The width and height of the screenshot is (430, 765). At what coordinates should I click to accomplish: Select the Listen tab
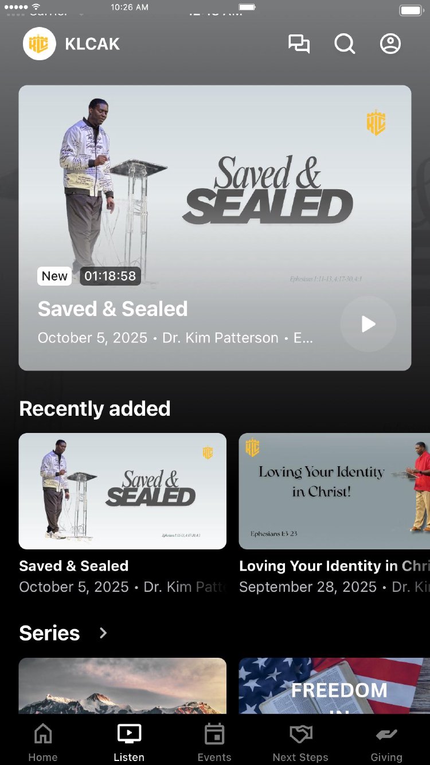pos(129,743)
